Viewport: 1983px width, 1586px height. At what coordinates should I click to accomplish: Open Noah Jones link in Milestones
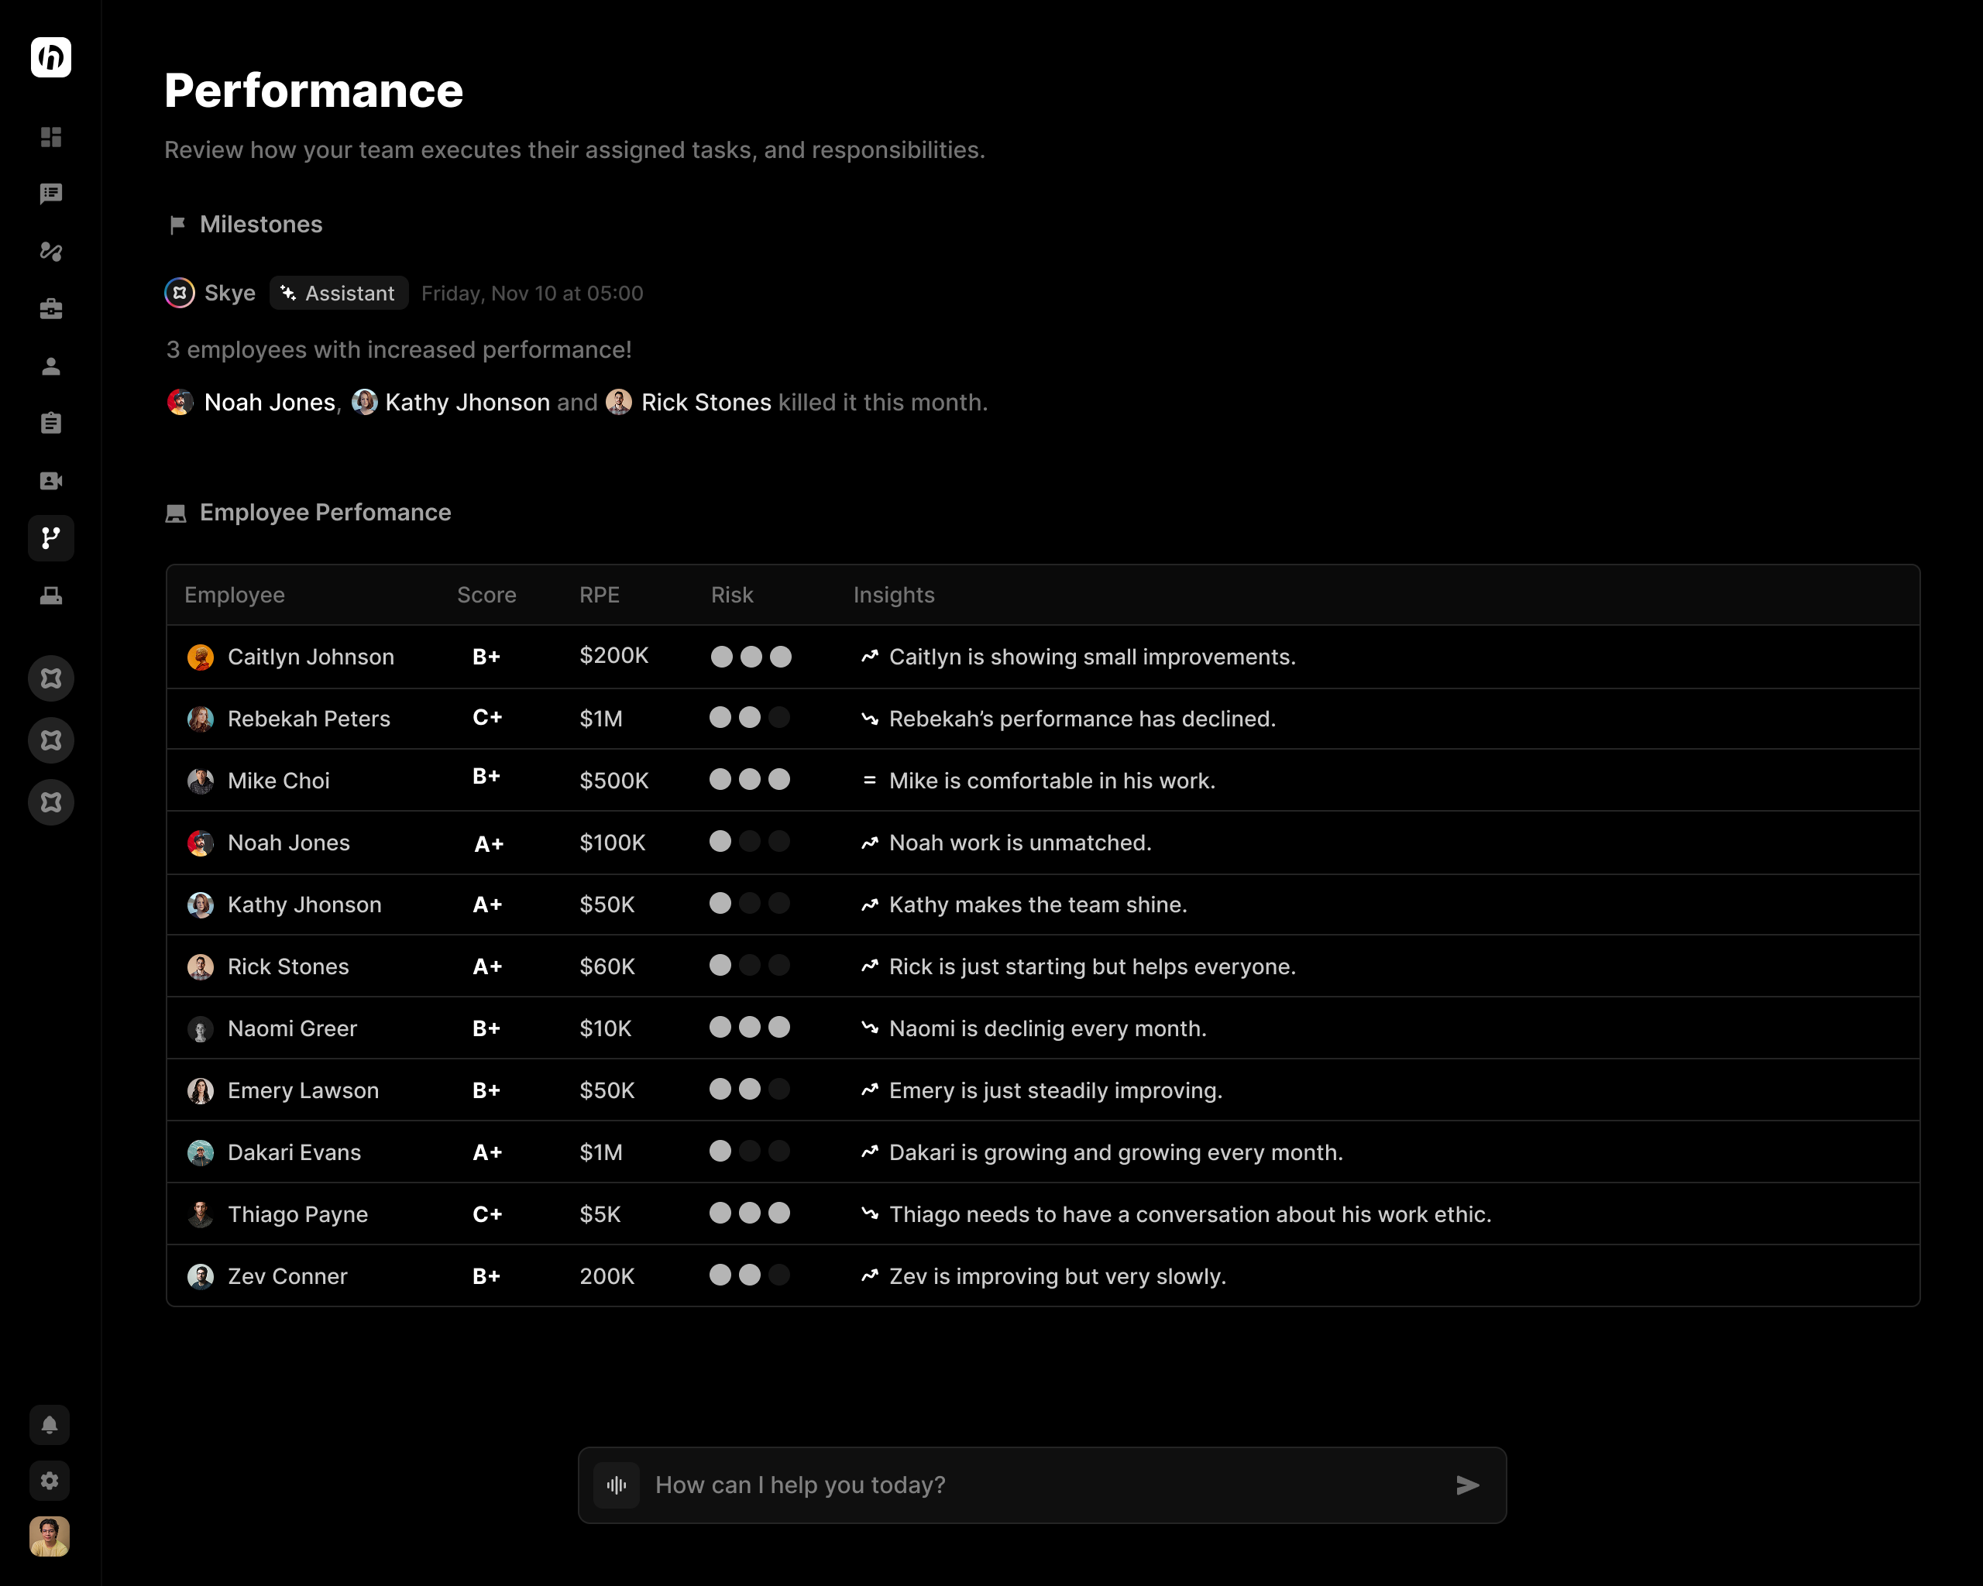point(269,403)
